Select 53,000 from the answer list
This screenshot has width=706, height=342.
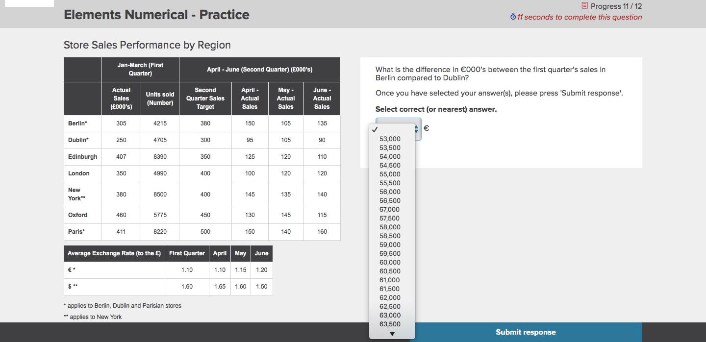[x=389, y=139]
